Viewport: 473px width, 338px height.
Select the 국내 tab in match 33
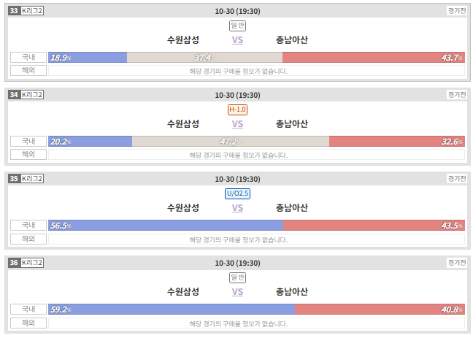click(28, 58)
